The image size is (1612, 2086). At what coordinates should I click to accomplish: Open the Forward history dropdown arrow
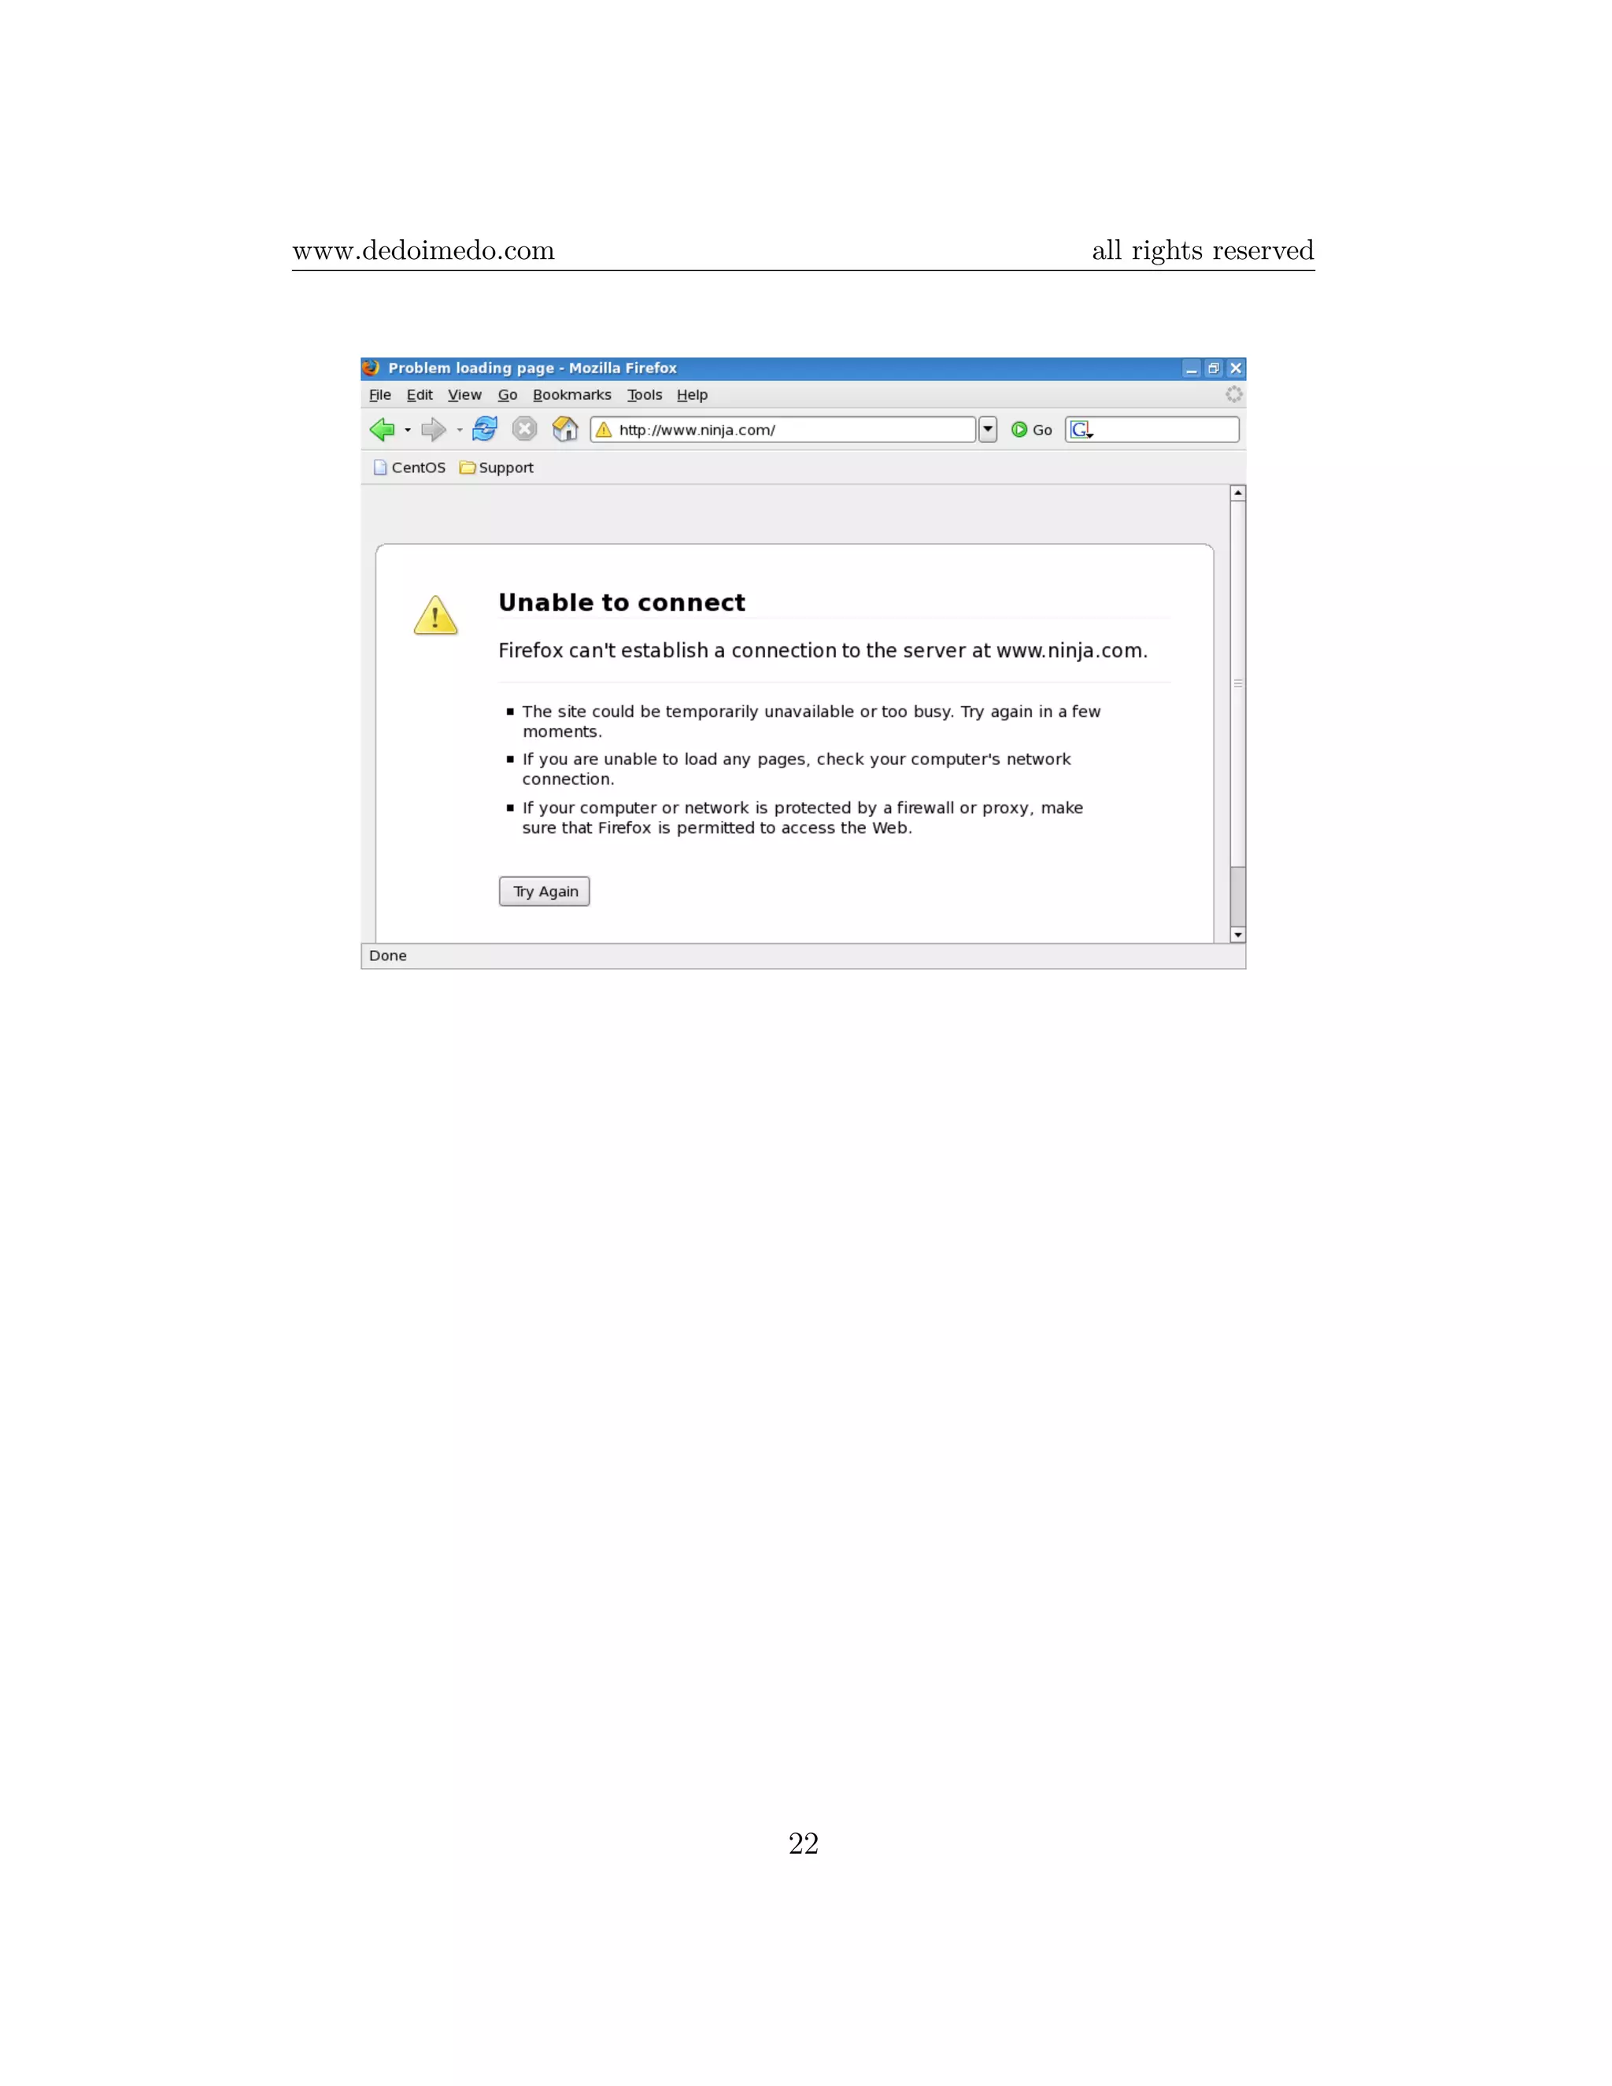[x=460, y=430]
